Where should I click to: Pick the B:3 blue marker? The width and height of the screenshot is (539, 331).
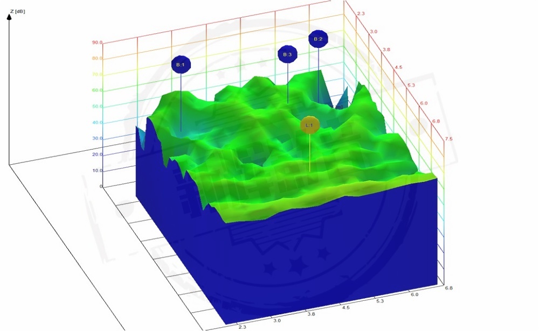[x=287, y=54]
